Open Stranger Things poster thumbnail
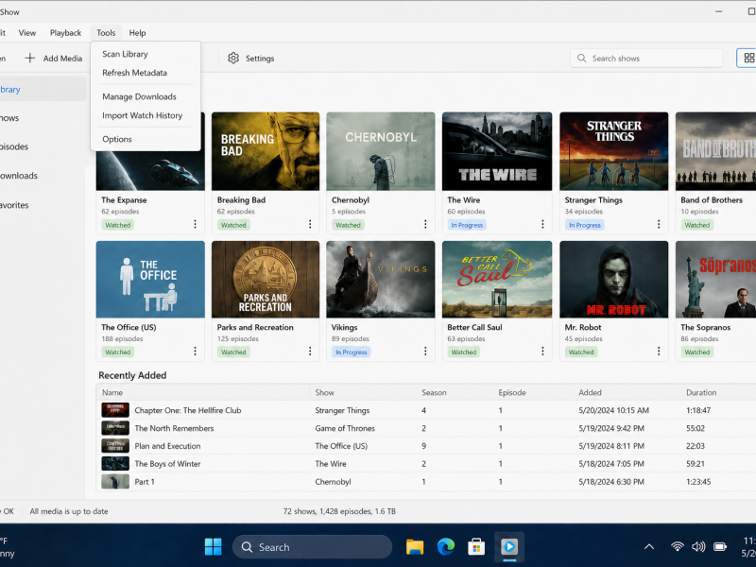The height and width of the screenshot is (567, 756). coord(613,151)
